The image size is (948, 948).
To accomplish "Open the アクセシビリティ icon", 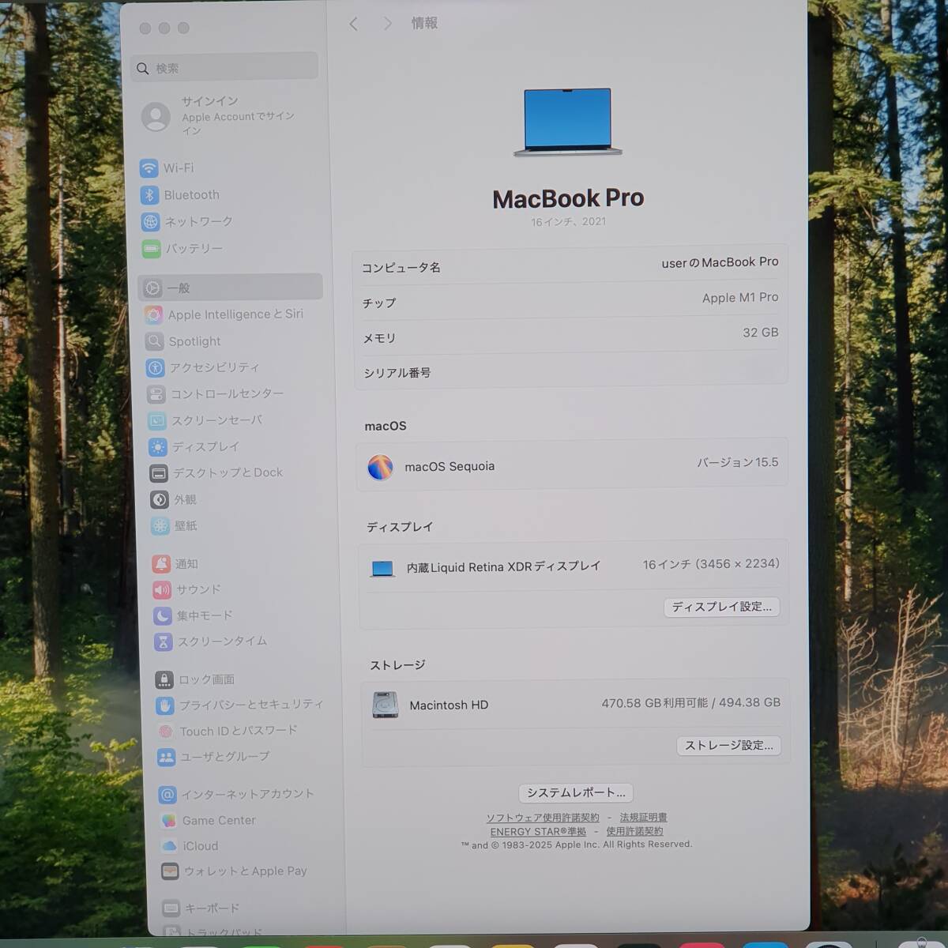I will tap(155, 367).
